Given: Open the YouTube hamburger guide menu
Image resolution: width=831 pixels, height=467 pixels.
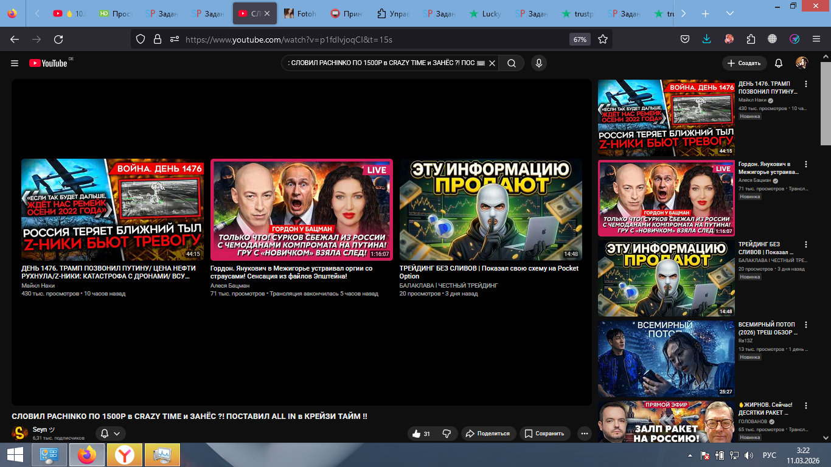Looking at the screenshot, I should pos(15,63).
